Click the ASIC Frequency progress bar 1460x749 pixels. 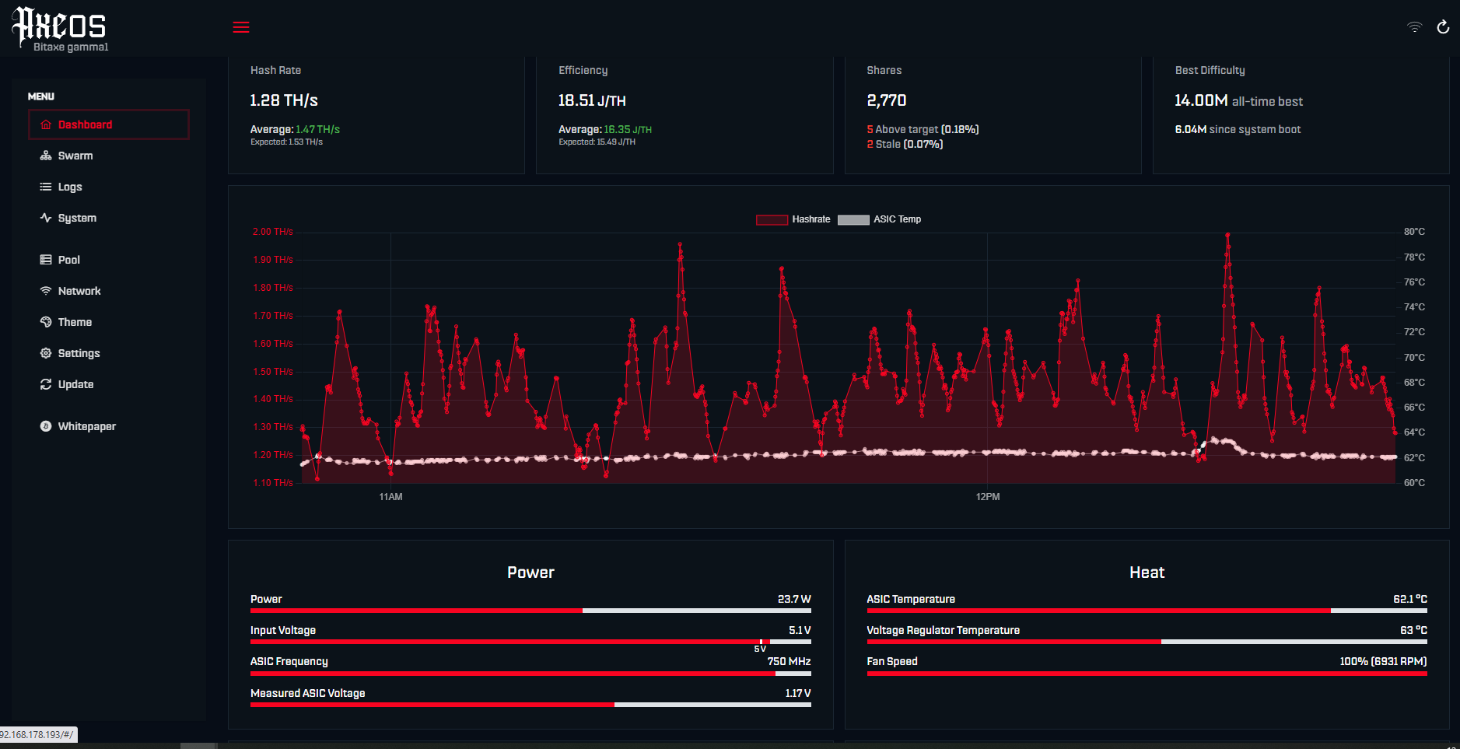pos(530,674)
